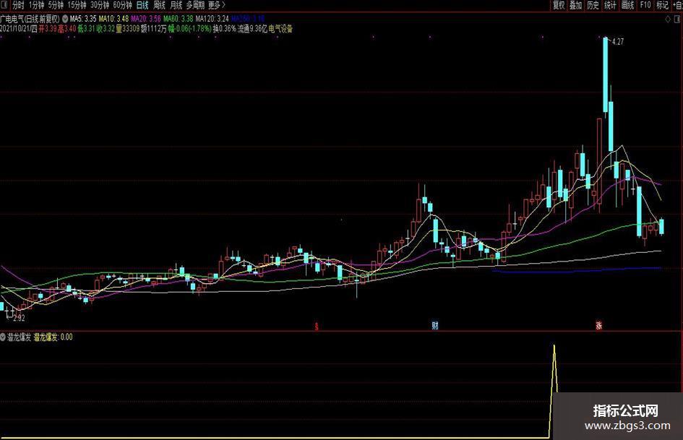Switch to 月线 monthly chart
The height and width of the screenshot is (440, 683).
tap(176, 5)
